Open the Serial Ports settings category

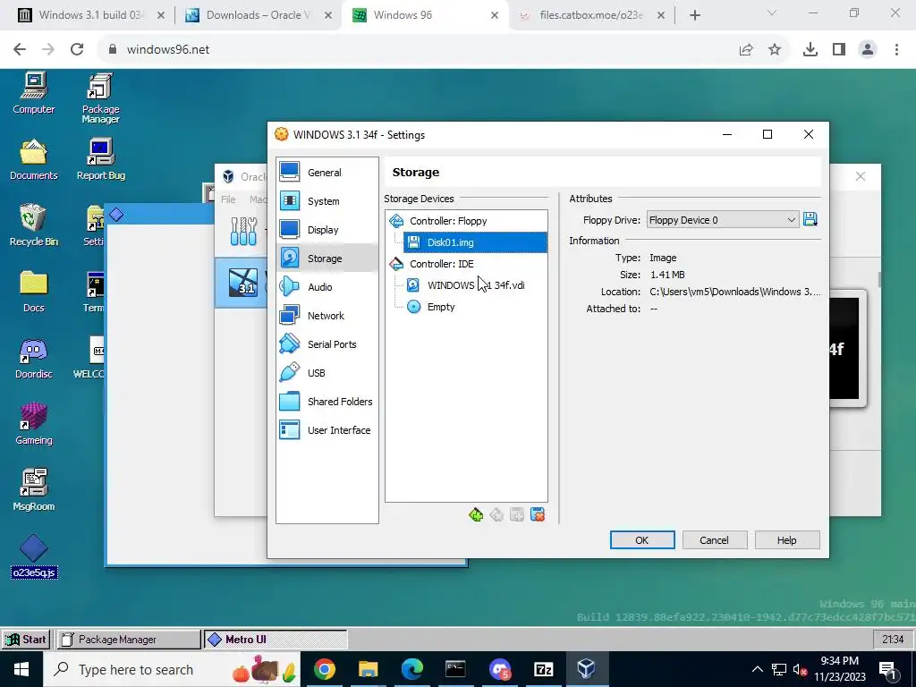tap(327, 344)
